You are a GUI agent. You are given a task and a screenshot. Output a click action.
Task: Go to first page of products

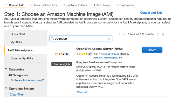click(x=119, y=34)
